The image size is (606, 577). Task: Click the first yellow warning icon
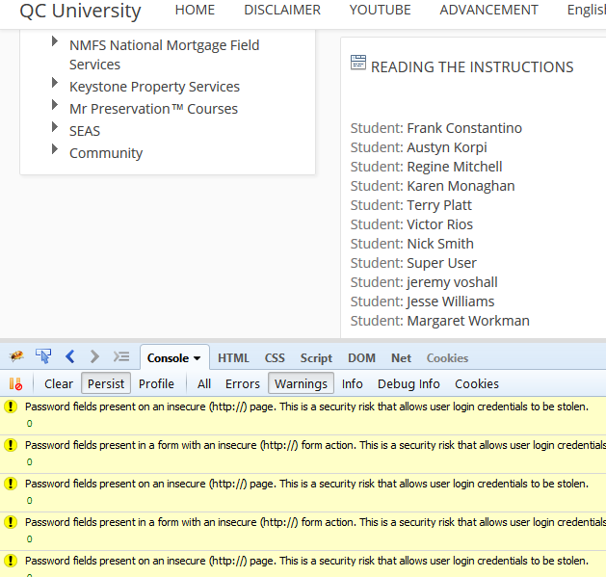(x=11, y=407)
